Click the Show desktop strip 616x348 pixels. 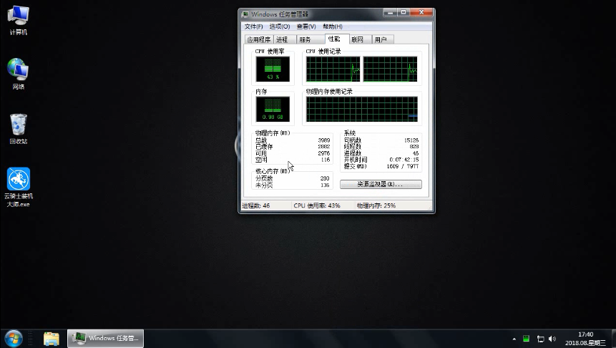613,339
